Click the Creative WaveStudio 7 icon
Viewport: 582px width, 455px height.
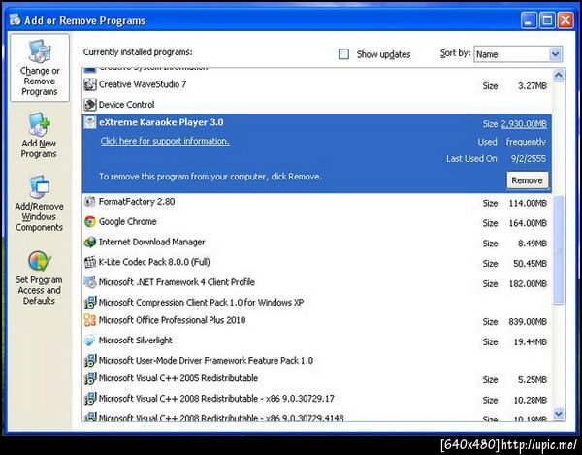90,84
